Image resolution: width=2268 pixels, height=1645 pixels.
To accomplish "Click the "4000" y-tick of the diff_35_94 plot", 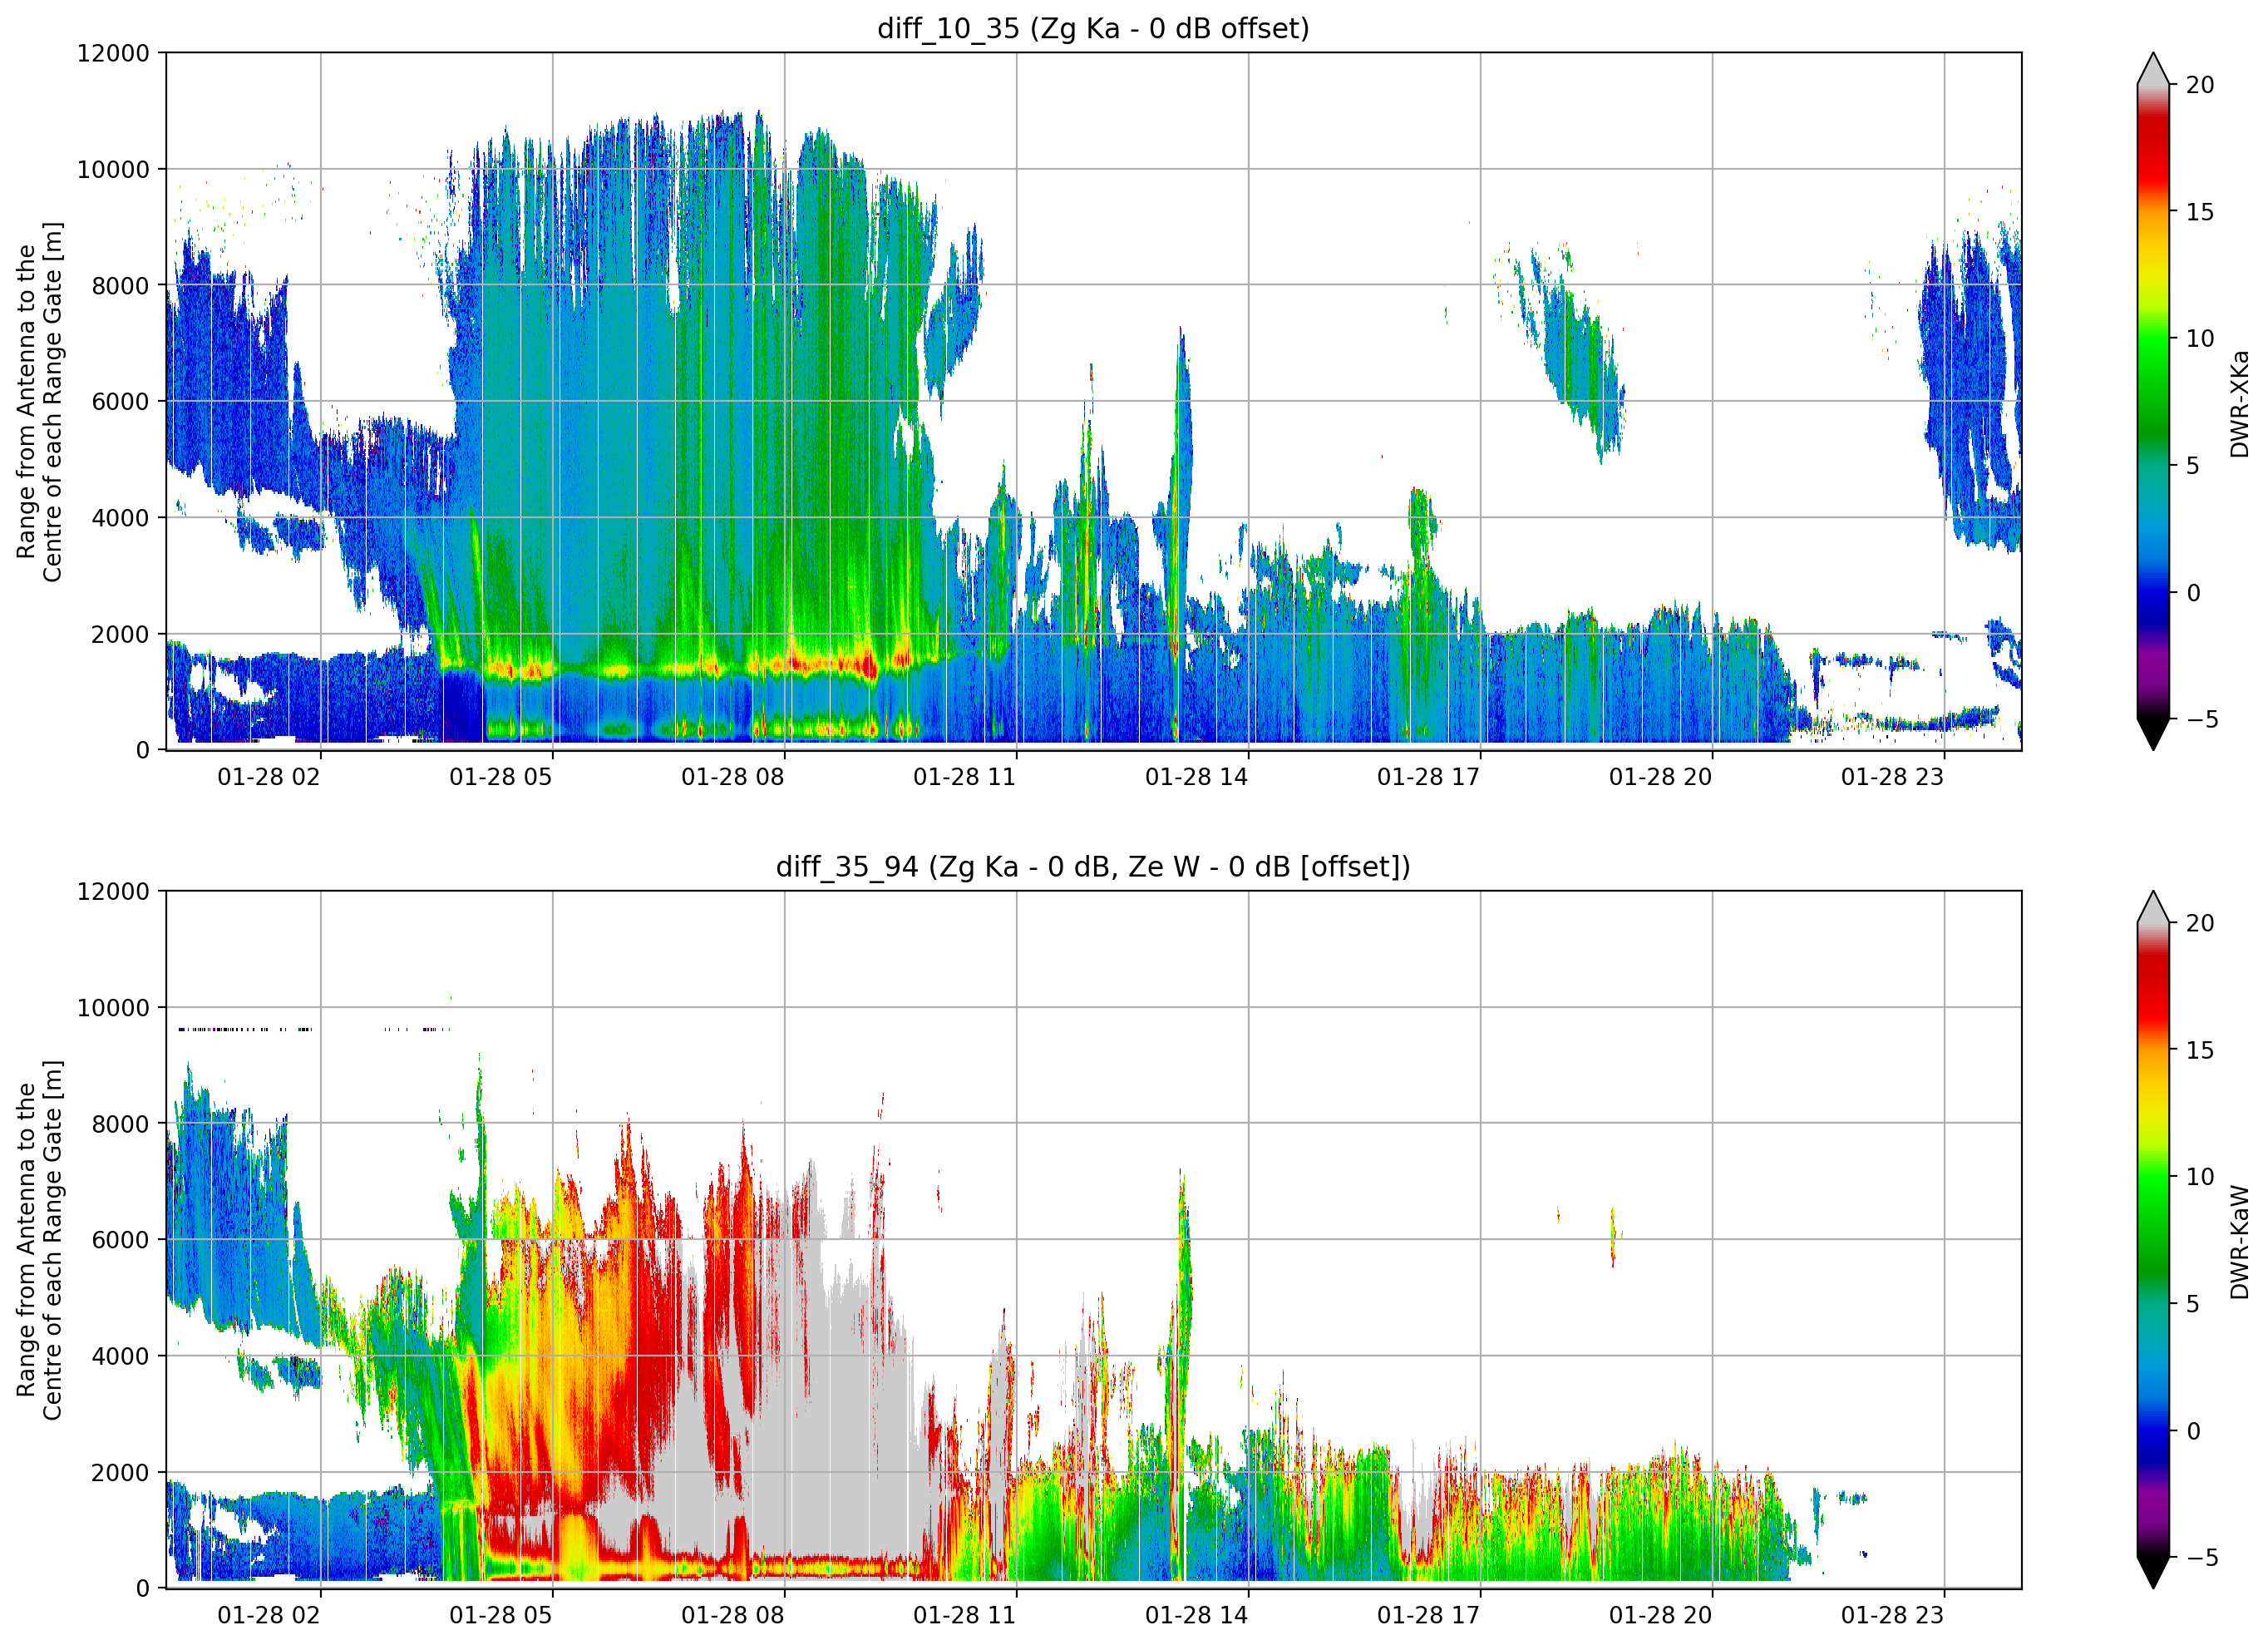I will tap(120, 1356).
